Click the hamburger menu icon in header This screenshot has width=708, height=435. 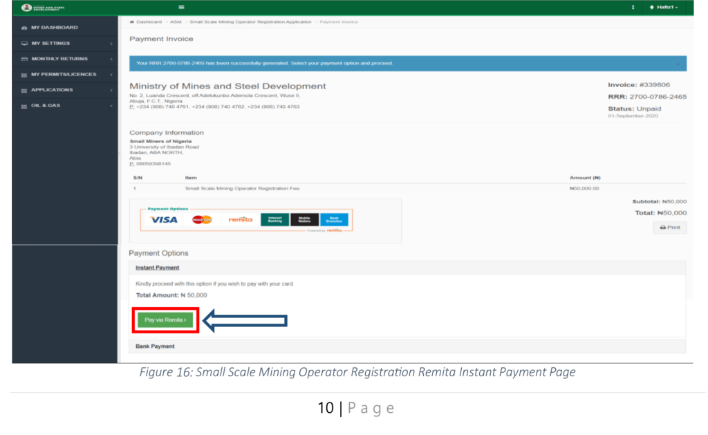(181, 8)
